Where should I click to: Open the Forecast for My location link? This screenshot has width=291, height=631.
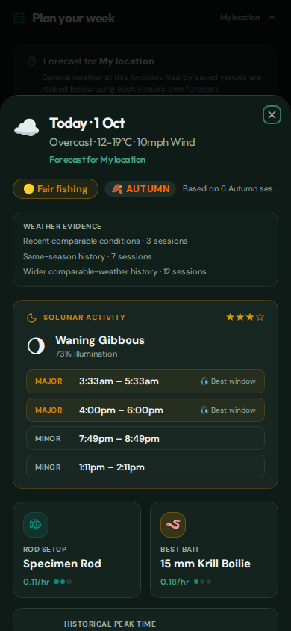point(98,160)
